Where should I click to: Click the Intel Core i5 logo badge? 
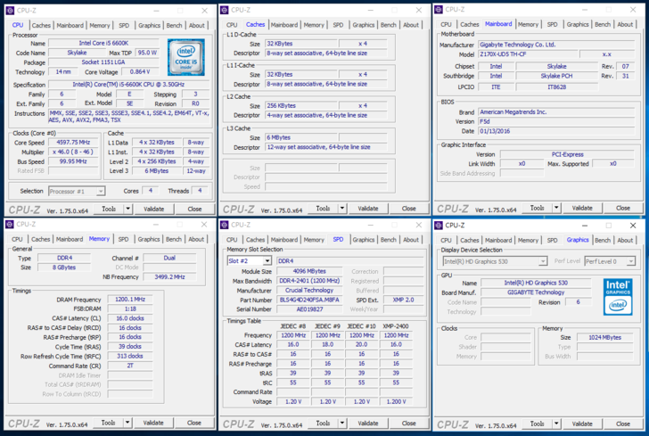pos(185,56)
